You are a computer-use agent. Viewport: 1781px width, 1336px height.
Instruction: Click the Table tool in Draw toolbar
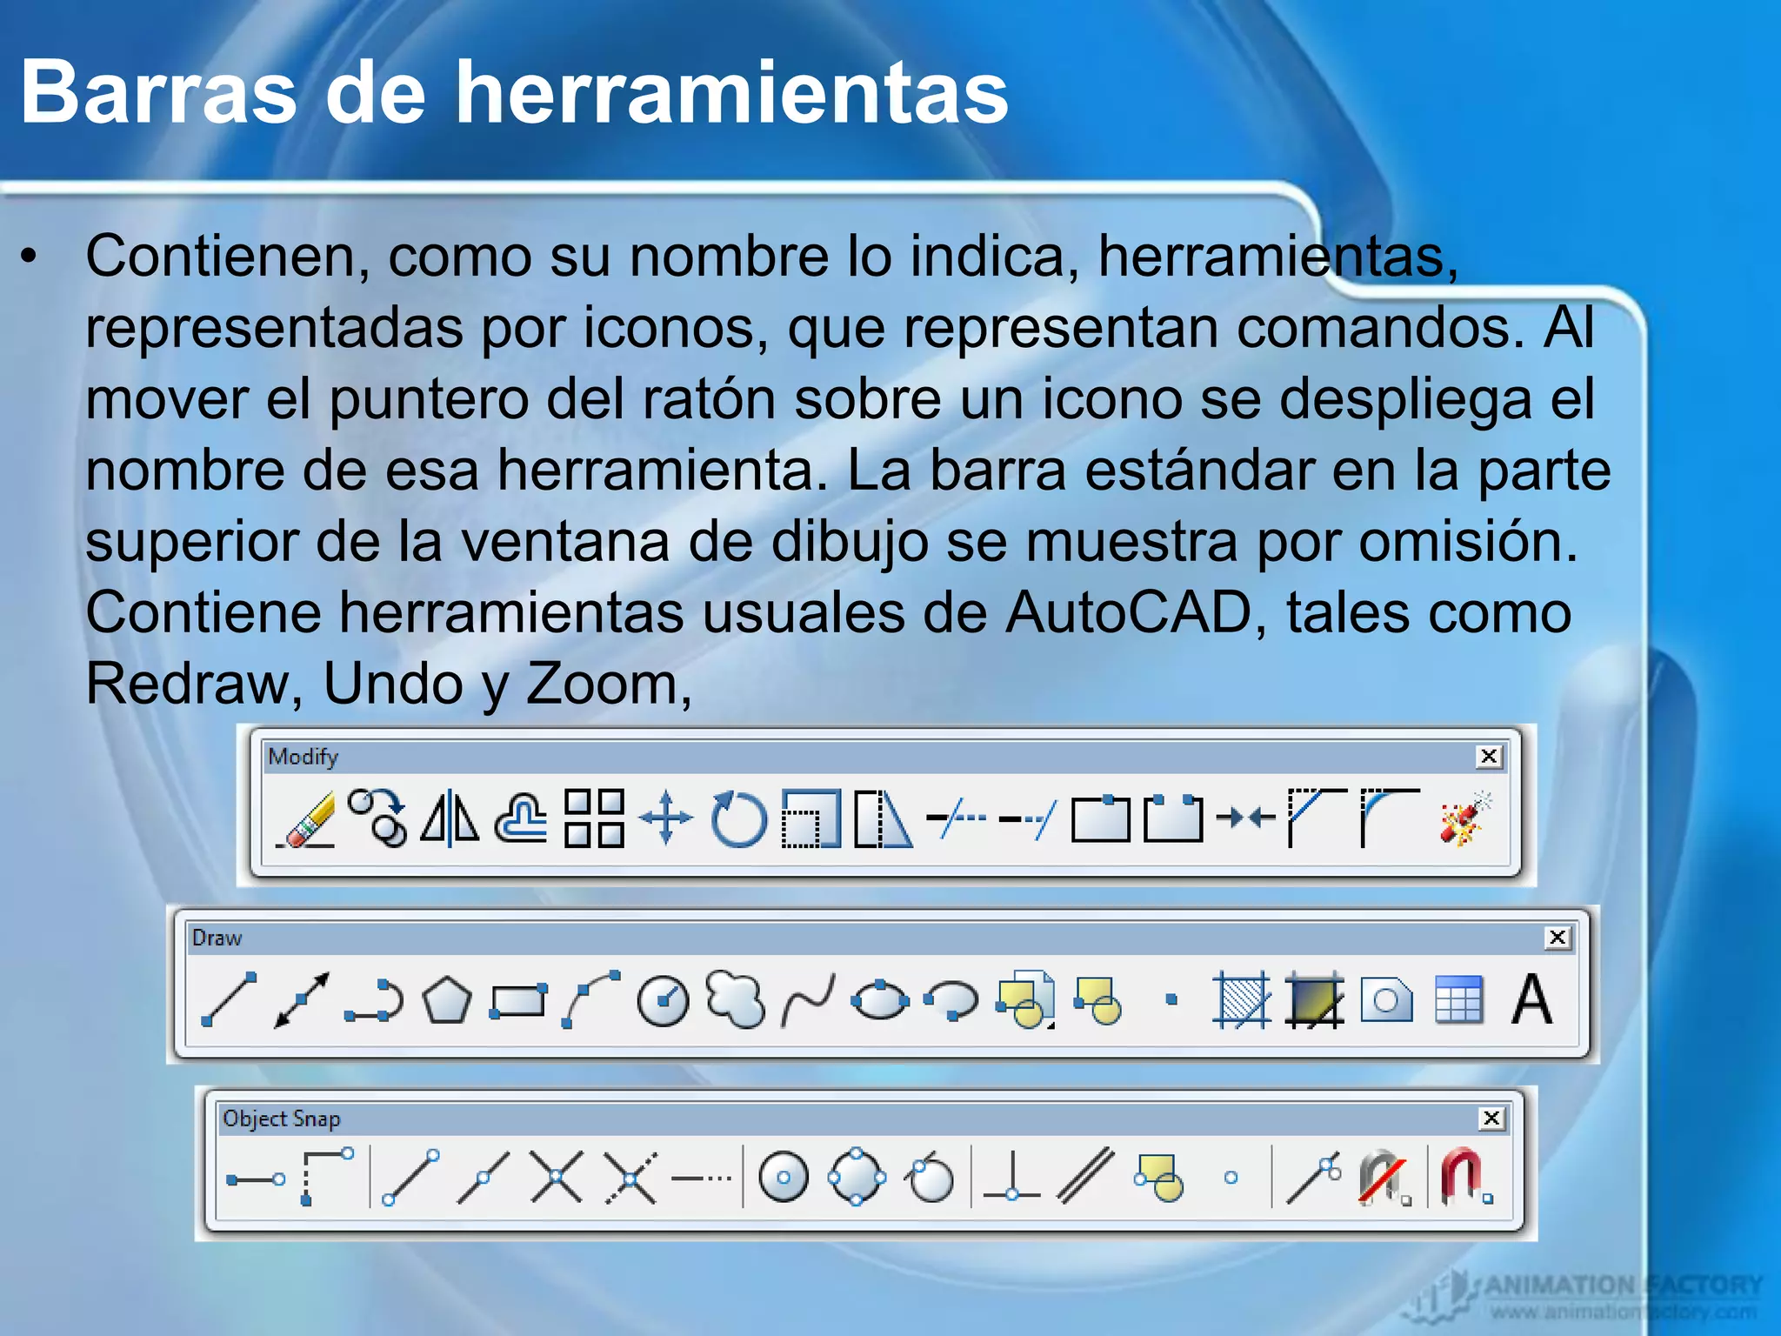pyautogui.click(x=1458, y=999)
